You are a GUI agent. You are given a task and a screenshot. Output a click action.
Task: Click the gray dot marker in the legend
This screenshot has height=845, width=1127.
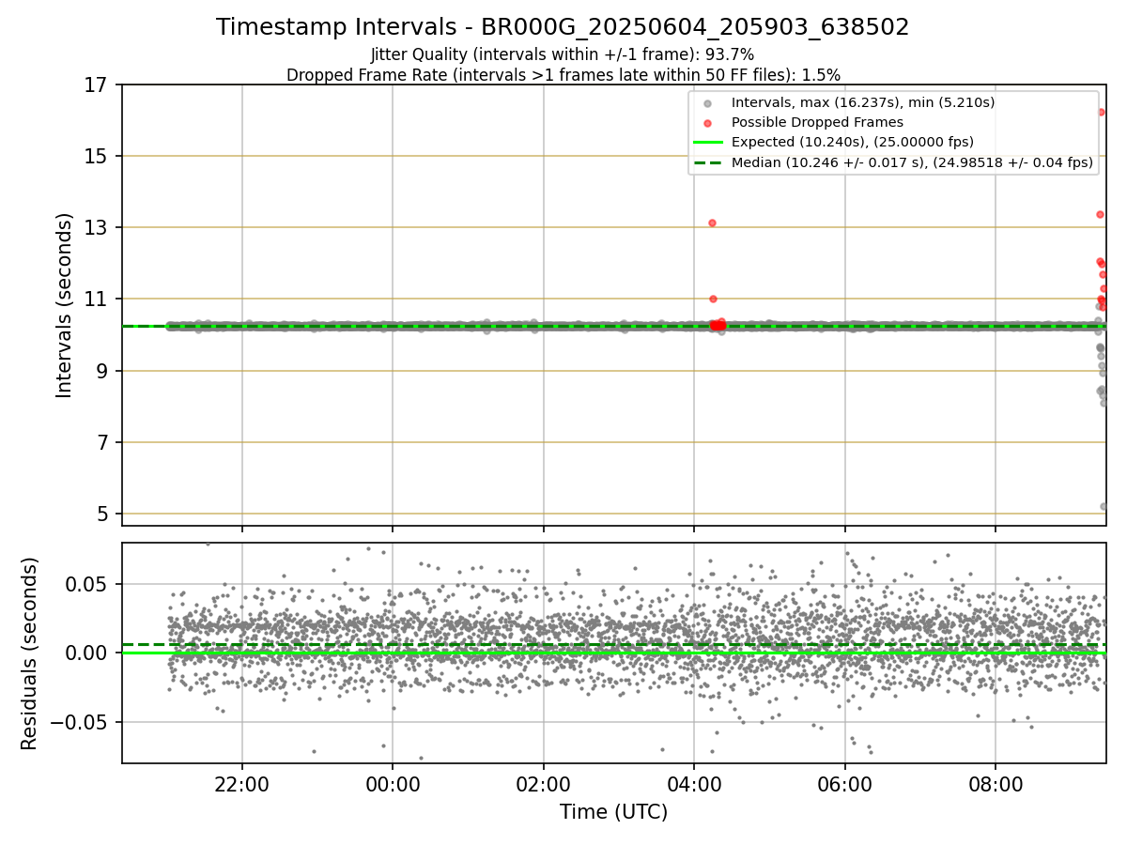click(x=708, y=103)
